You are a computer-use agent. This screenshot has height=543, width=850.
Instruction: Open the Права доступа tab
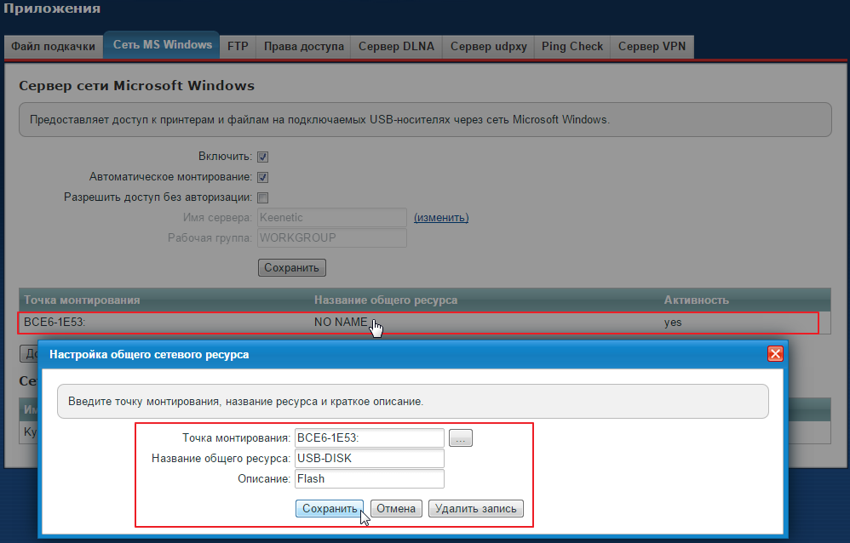303,47
